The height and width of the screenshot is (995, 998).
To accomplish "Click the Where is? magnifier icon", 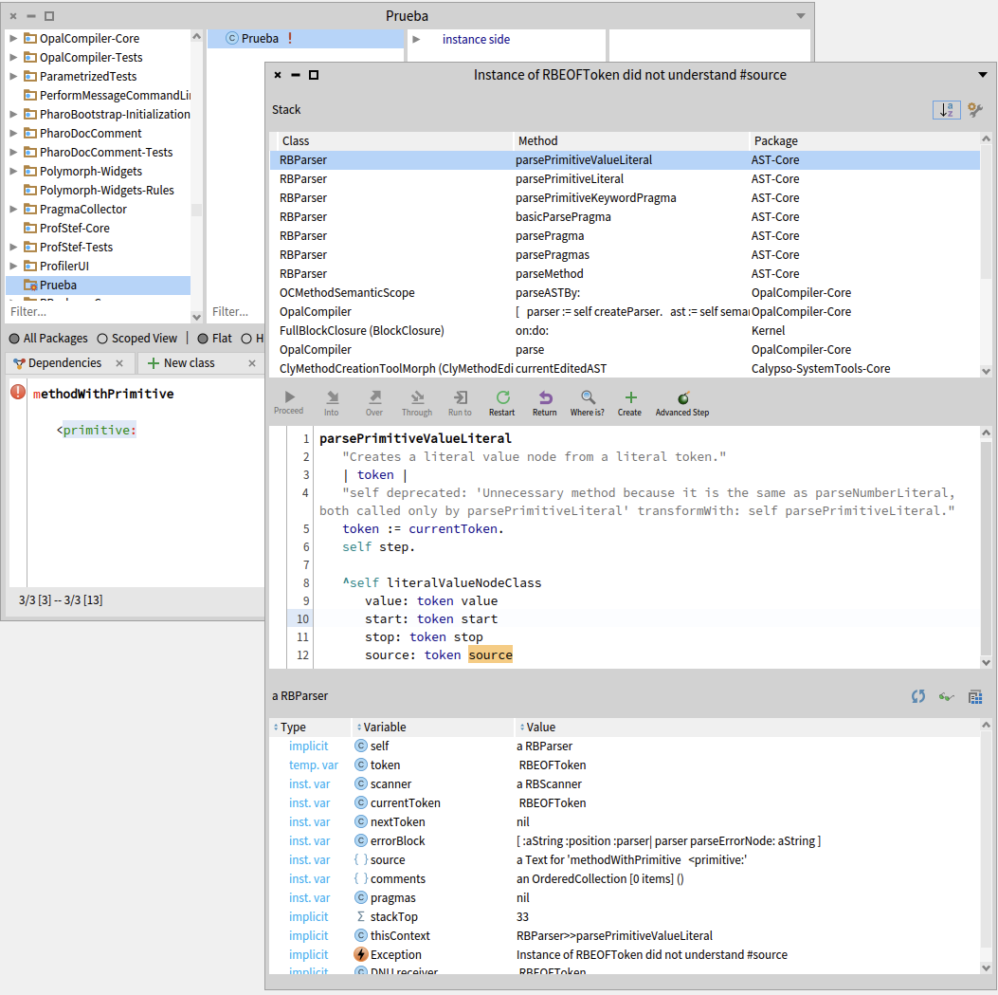I will [587, 398].
